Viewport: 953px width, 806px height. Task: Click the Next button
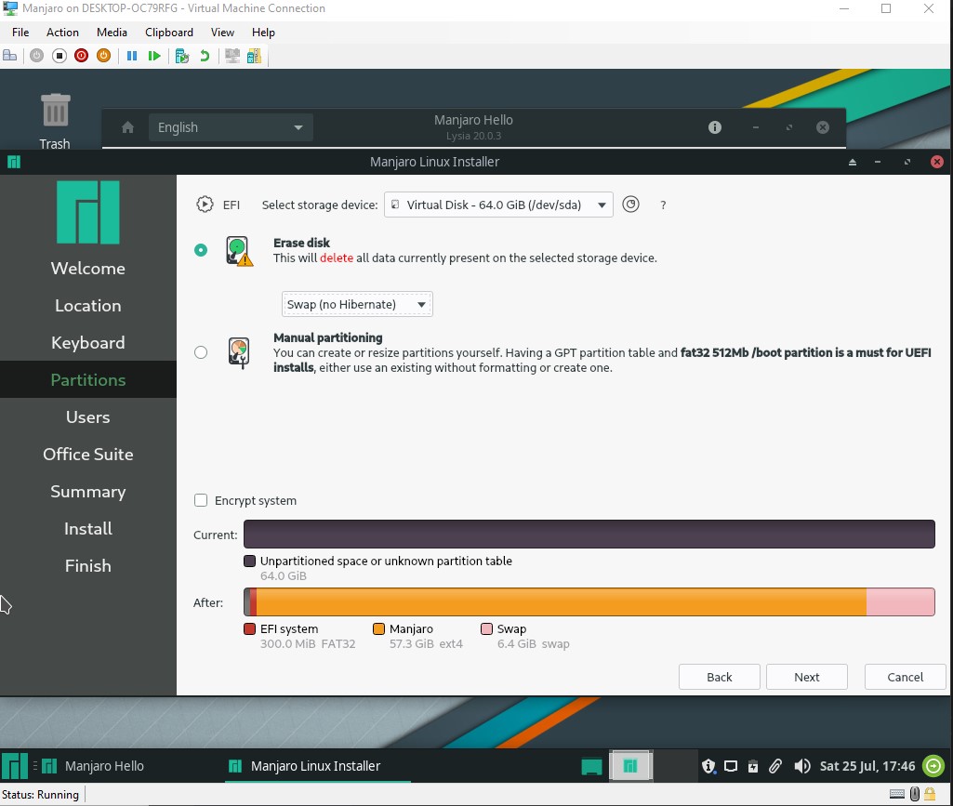[806, 677]
